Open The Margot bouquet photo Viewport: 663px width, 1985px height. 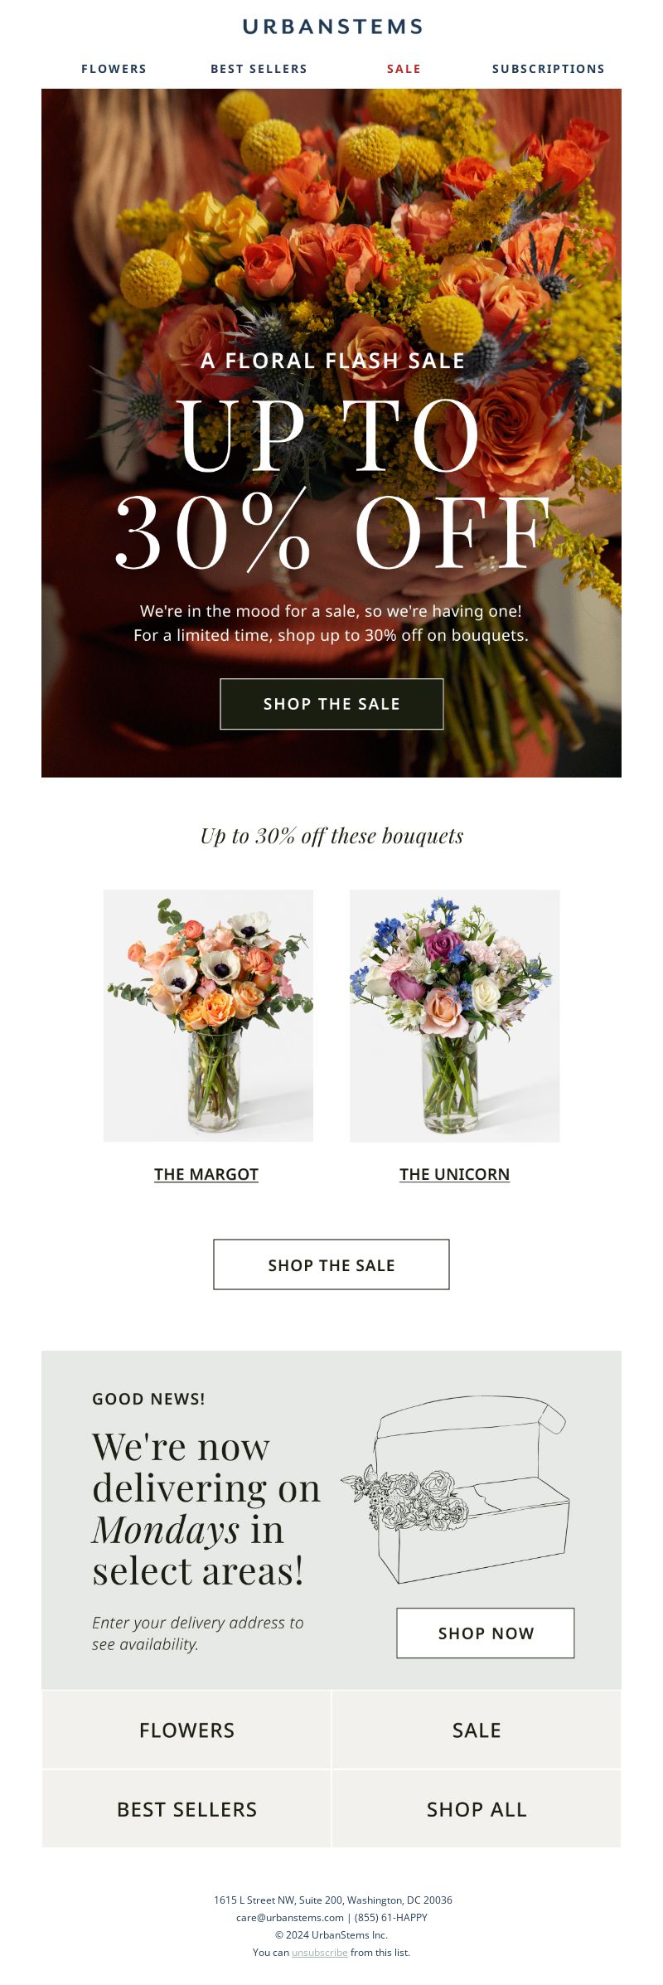point(208,1016)
